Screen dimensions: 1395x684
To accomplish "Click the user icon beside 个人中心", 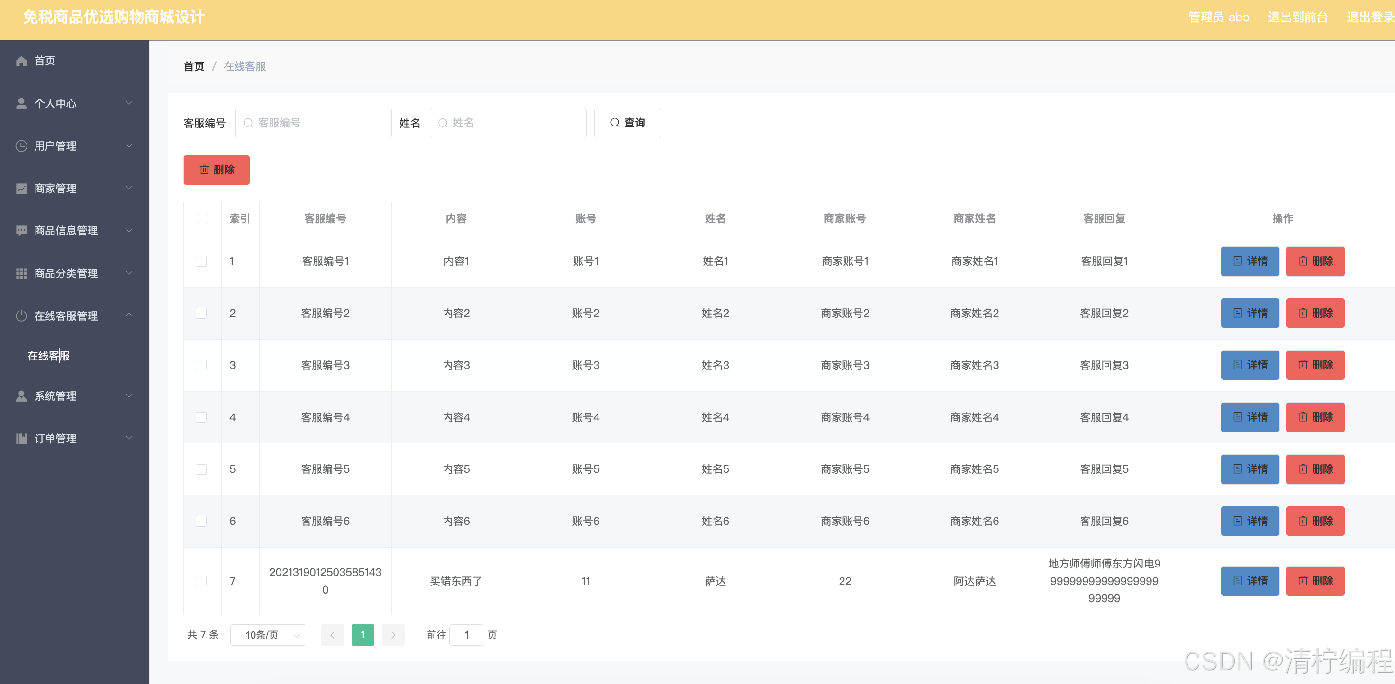I will 21,103.
